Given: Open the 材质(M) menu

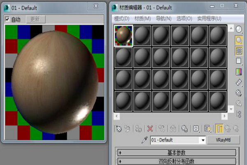Looking at the screenshot, I should point(143,19).
